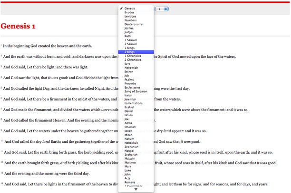Pick Jeremiah in the dropdown
Screen dimensions: 291x193
(x=136, y=99)
